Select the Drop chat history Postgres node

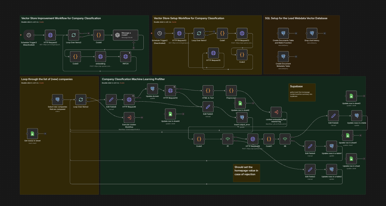312,33
